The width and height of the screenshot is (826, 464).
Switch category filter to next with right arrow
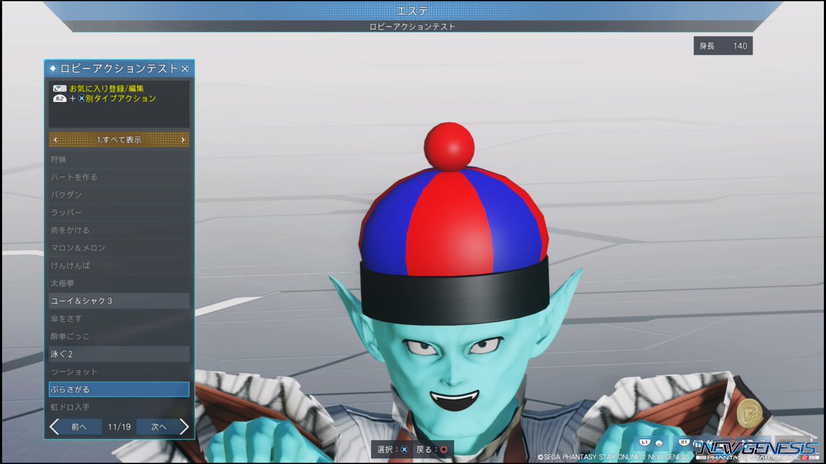(x=182, y=140)
